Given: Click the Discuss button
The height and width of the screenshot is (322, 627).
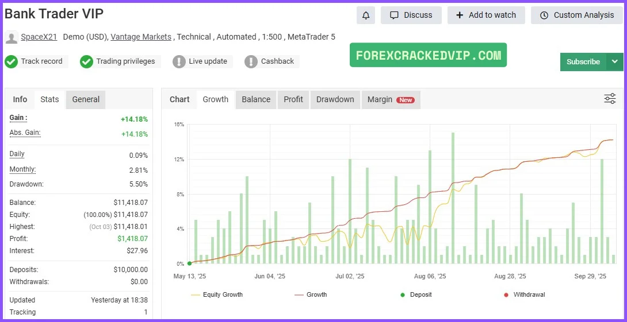Looking at the screenshot, I should 411,15.
